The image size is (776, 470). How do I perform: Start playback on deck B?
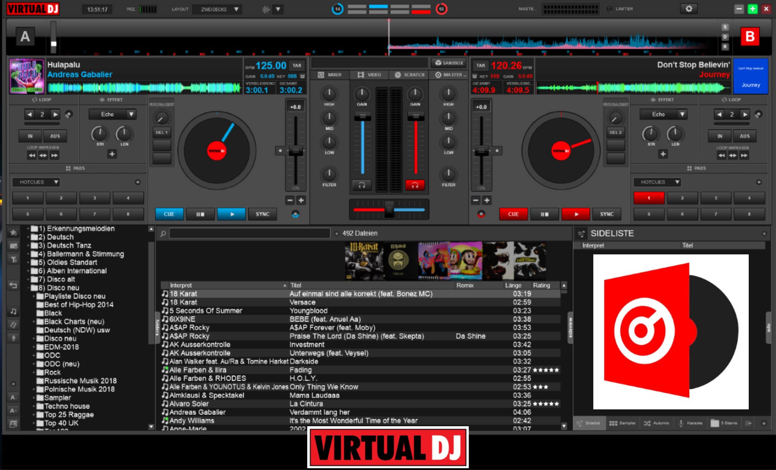click(x=576, y=214)
